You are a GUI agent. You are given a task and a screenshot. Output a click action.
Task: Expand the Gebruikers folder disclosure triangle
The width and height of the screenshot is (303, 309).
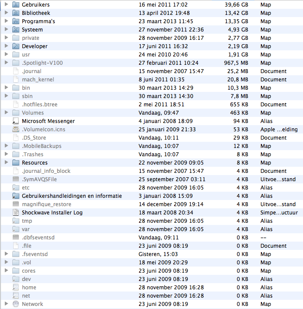pyautogui.click(x=6, y=4)
